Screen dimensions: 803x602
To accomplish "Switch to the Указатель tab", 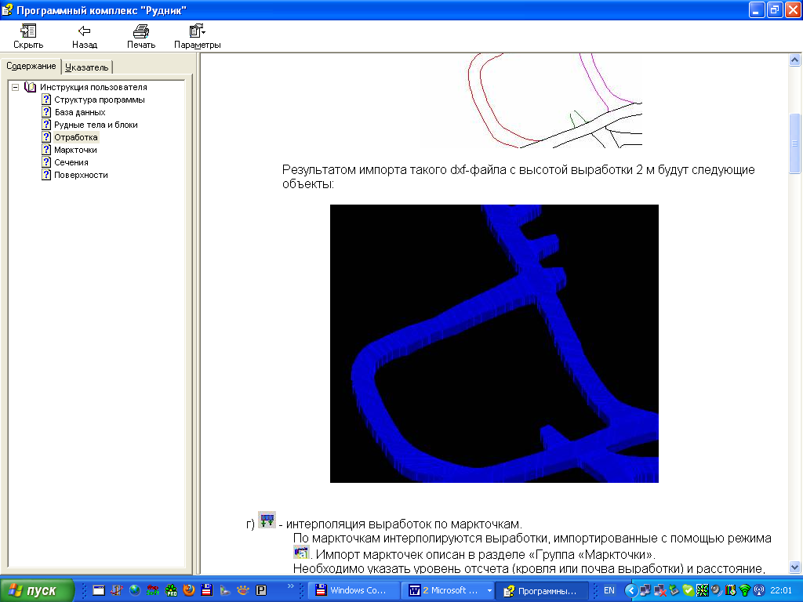I will (87, 67).
